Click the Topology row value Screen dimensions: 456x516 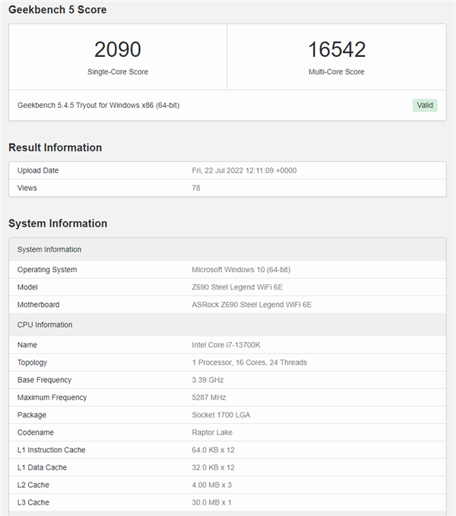tap(249, 362)
